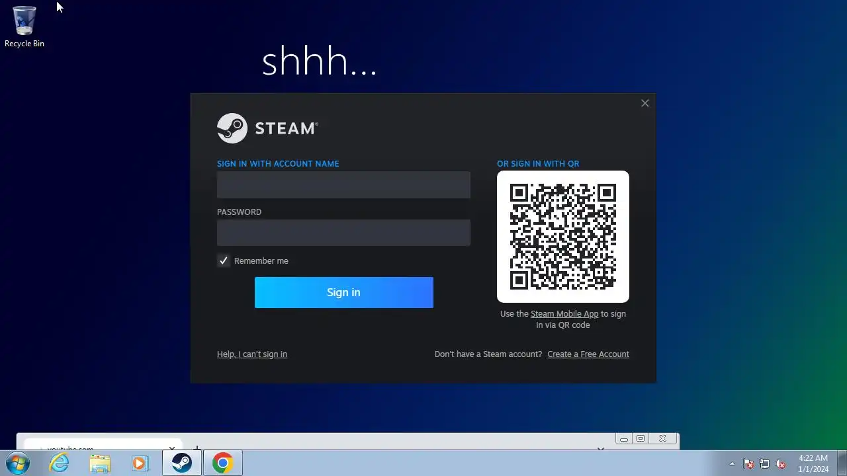Focus the account name input field
This screenshot has width=847, height=476.
(343, 184)
